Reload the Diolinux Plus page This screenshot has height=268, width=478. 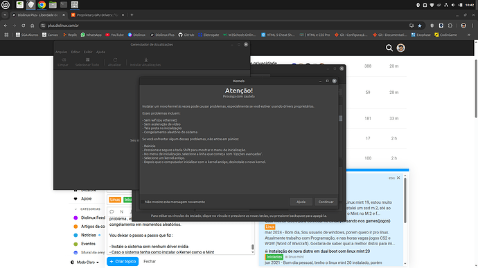(x=23, y=26)
